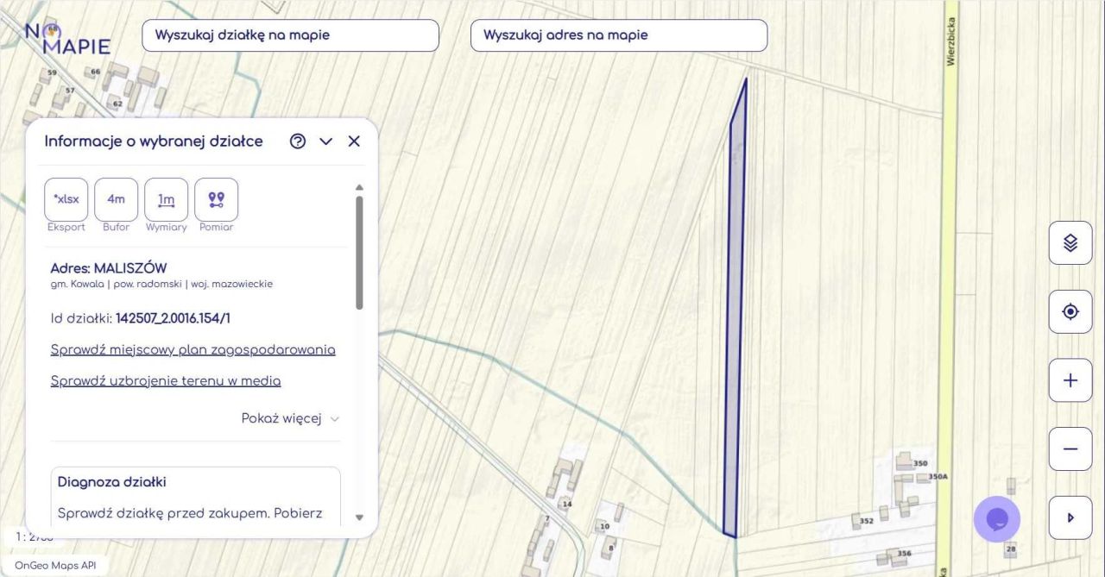Open the map layers button
The height and width of the screenshot is (577, 1105).
[x=1070, y=242]
